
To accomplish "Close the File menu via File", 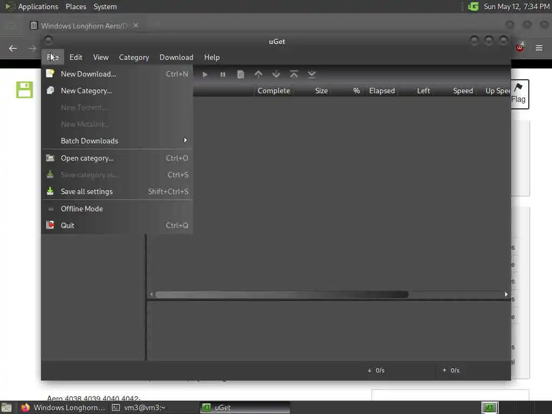I will tap(53, 57).
